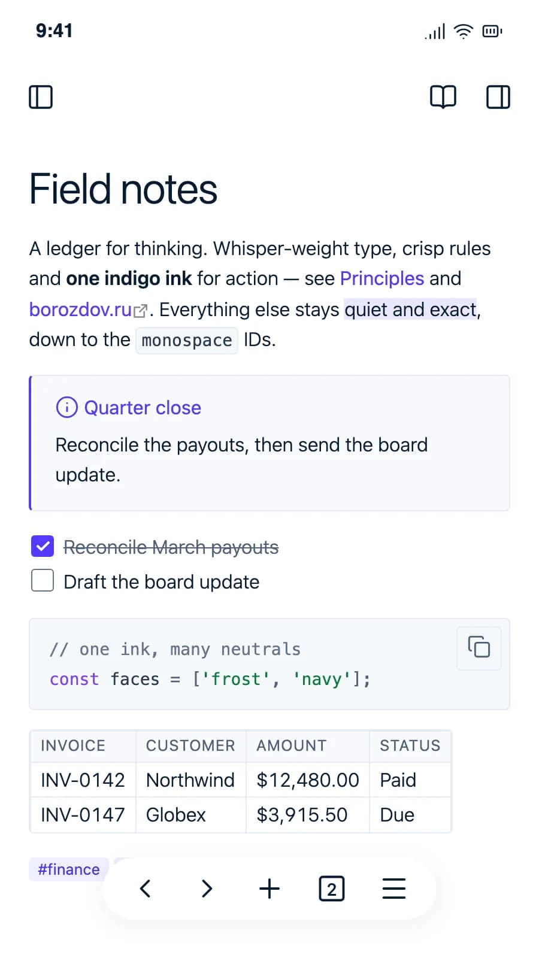
Task: Click the STATUS column header
Action: pyautogui.click(x=410, y=745)
